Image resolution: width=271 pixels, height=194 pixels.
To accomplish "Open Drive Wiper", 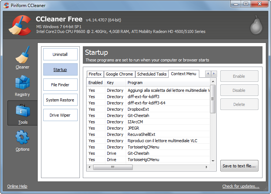I will point(60,115).
